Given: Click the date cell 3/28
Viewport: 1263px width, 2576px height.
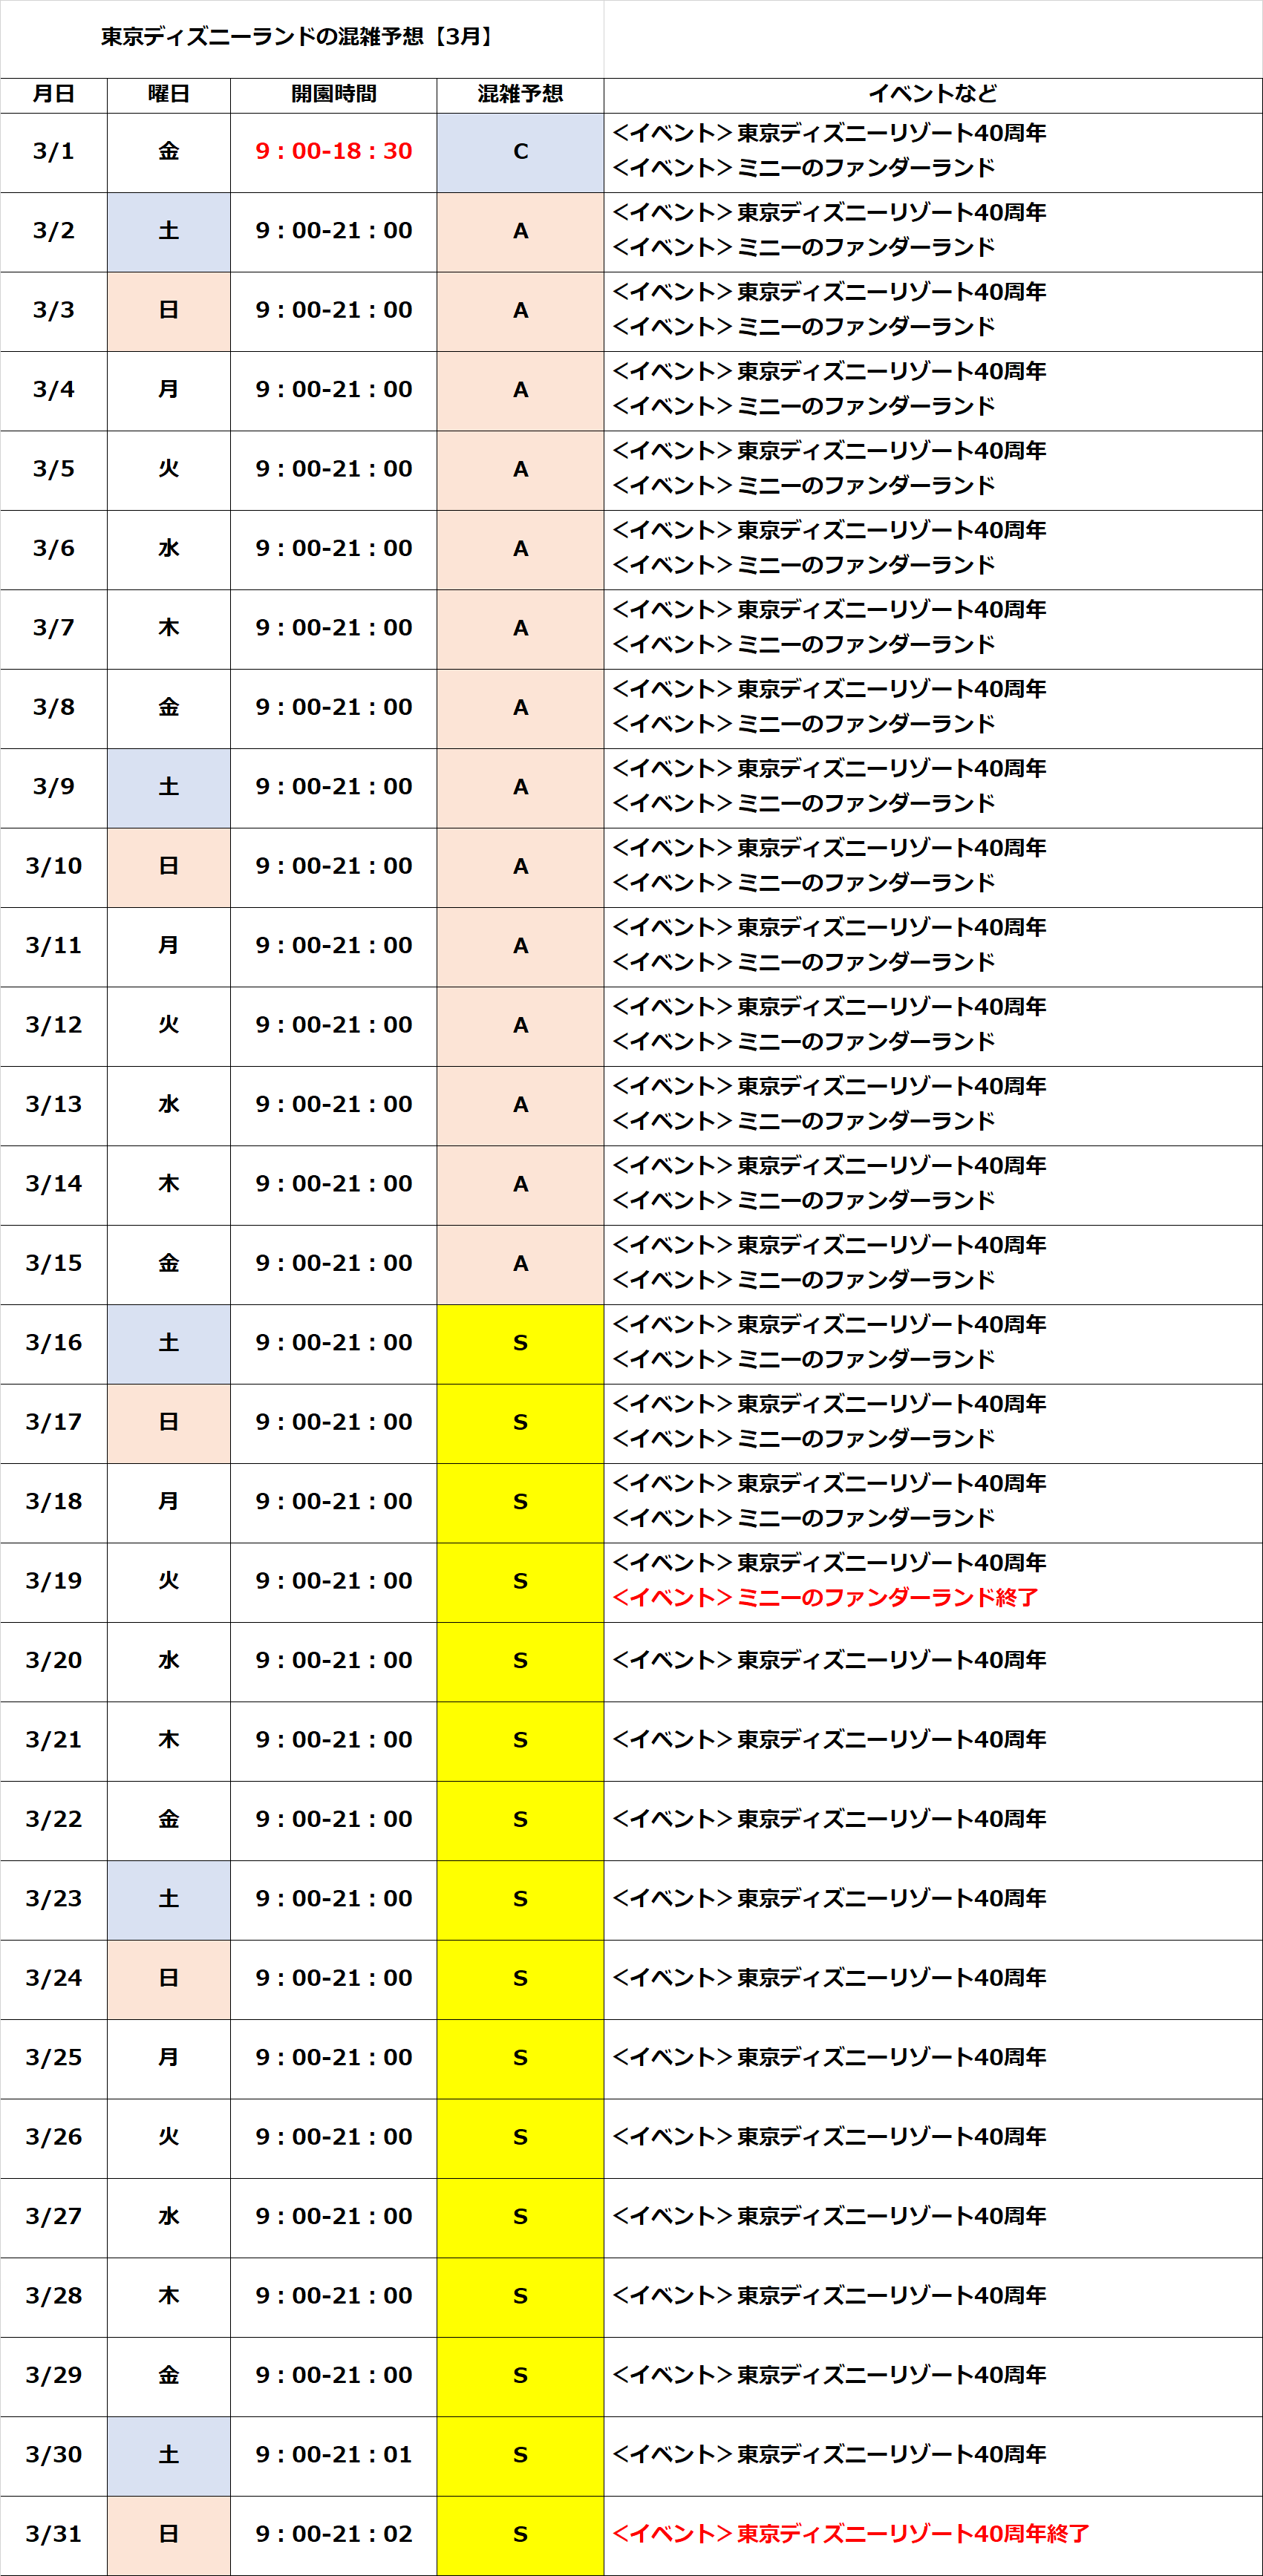Looking at the screenshot, I should pyautogui.click(x=54, y=2297).
